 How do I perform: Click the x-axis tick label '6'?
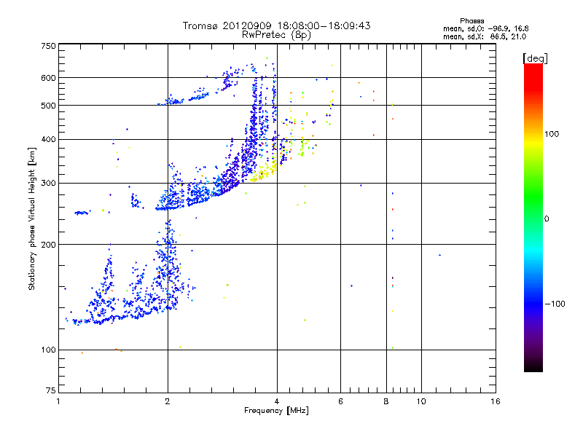coord(340,401)
